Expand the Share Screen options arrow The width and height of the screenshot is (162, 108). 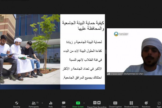(84, 103)
